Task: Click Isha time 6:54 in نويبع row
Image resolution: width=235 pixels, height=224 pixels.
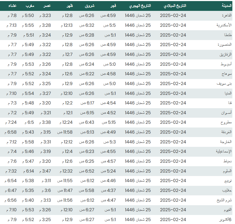Action: [x=11, y=181]
